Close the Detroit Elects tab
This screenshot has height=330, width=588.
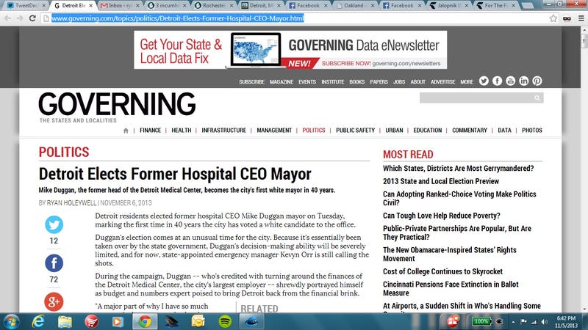point(90,6)
